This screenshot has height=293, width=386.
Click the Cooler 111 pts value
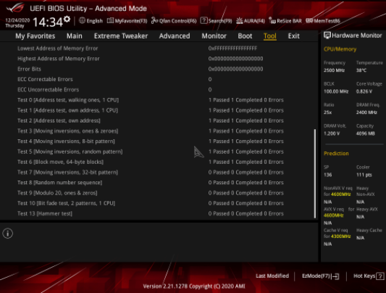364,175
